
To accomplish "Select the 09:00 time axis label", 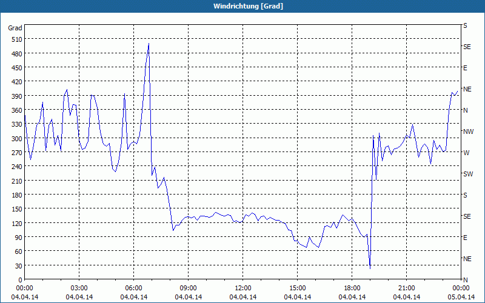I will click(189, 288).
